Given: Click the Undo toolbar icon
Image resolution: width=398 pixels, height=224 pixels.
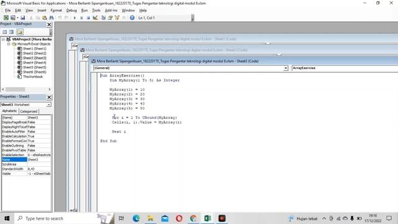Looking at the screenshot, I should (60, 18).
